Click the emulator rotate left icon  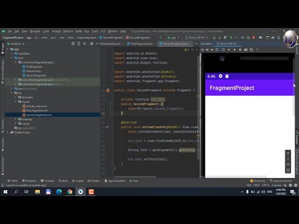coord(217,50)
